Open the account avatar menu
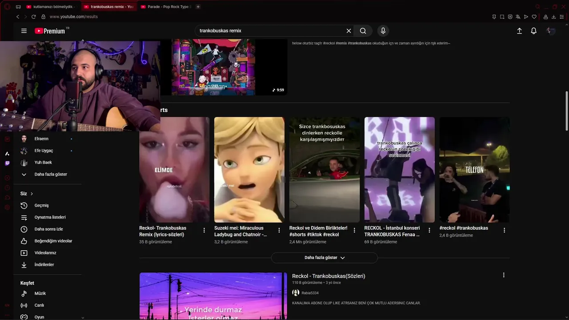This screenshot has height=320, width=569. coord(551,31)
